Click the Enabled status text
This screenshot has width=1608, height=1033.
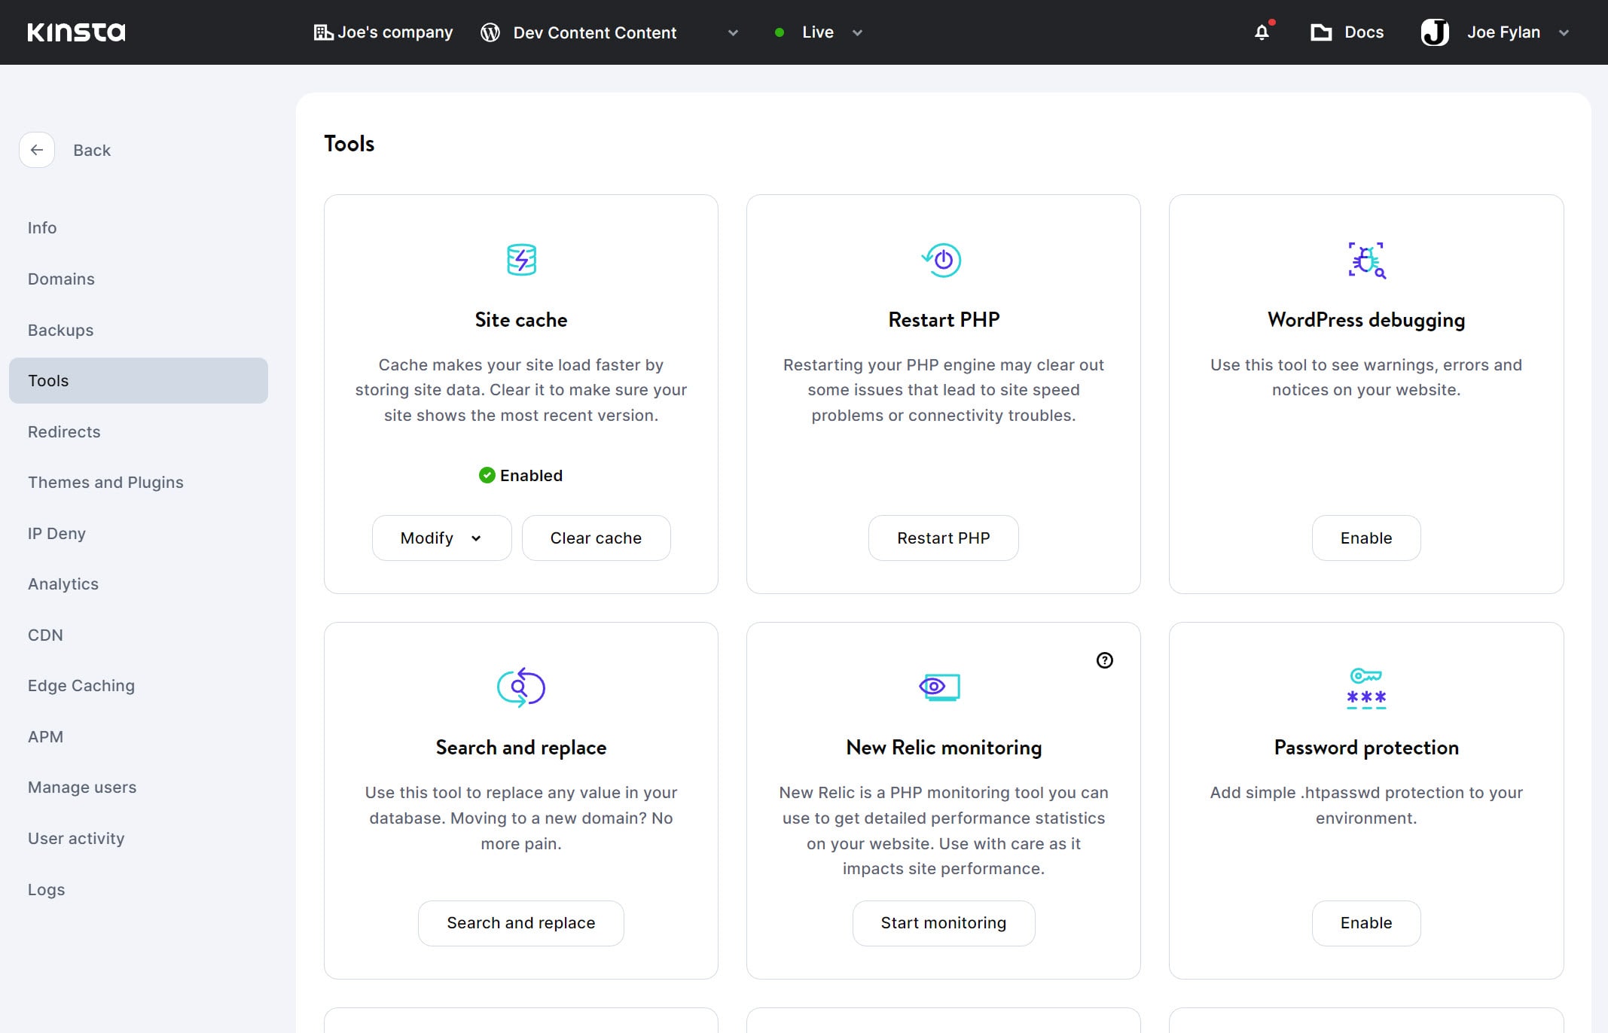click(x=531, y=475)
